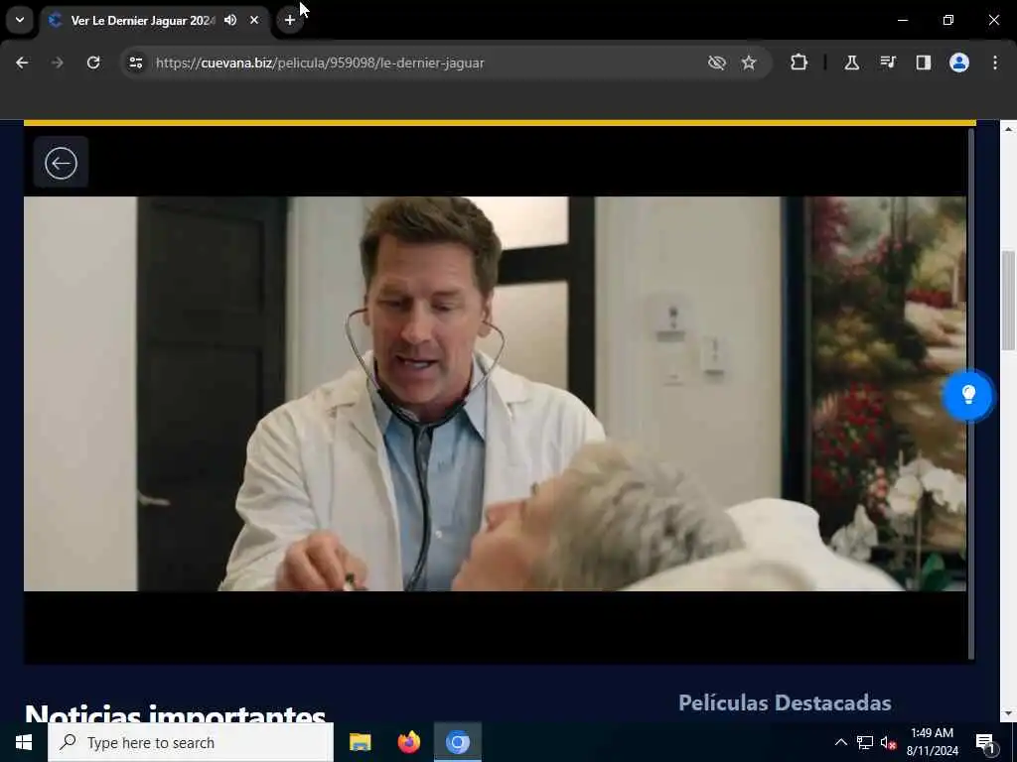
Task: Open the notification center icon
Action: [x=985, y=742]
